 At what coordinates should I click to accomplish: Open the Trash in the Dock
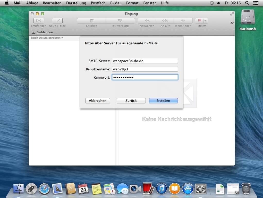(x=246, y=189)
